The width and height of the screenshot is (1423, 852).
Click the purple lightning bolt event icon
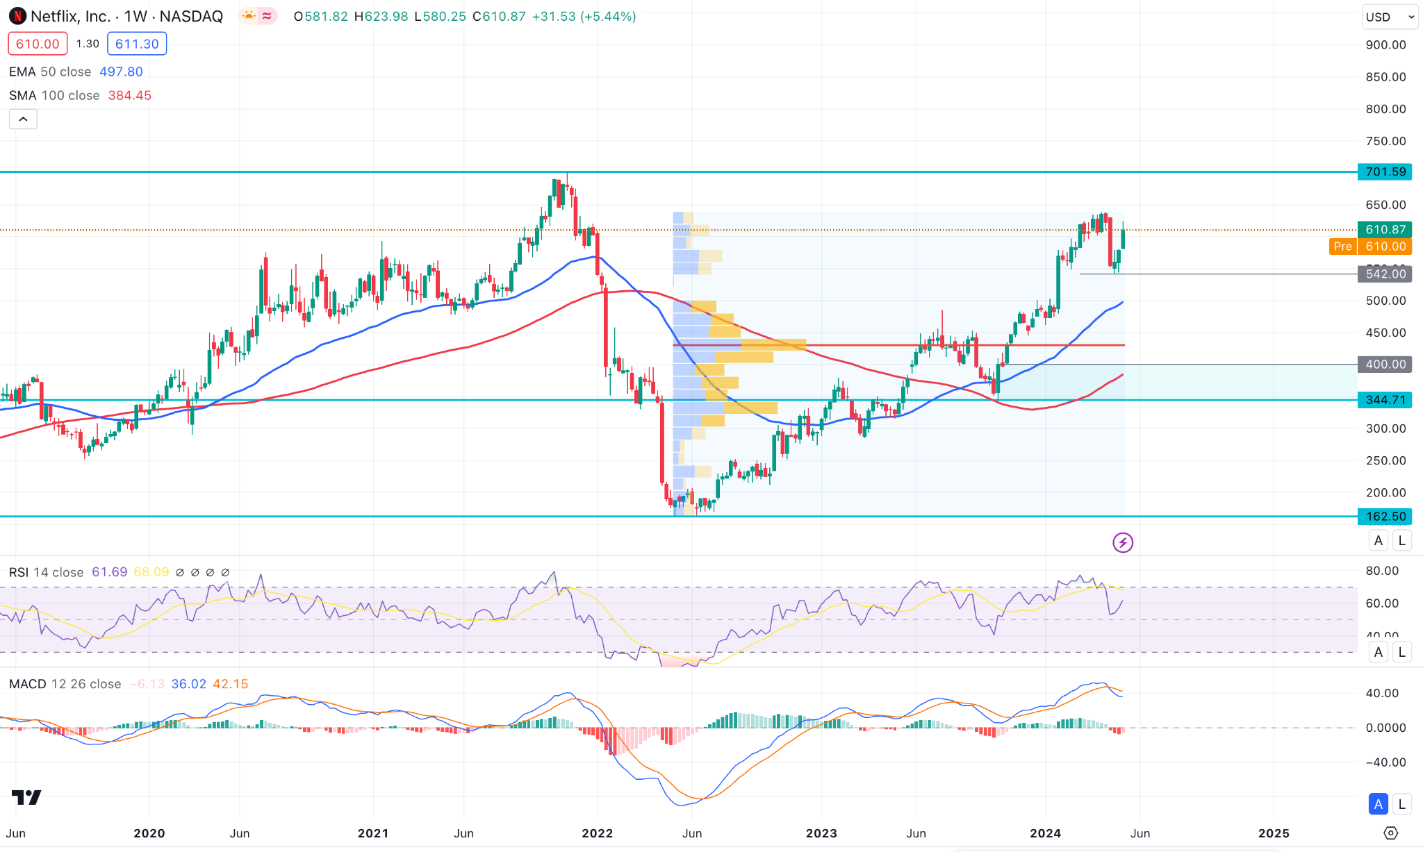[1123, 542]
